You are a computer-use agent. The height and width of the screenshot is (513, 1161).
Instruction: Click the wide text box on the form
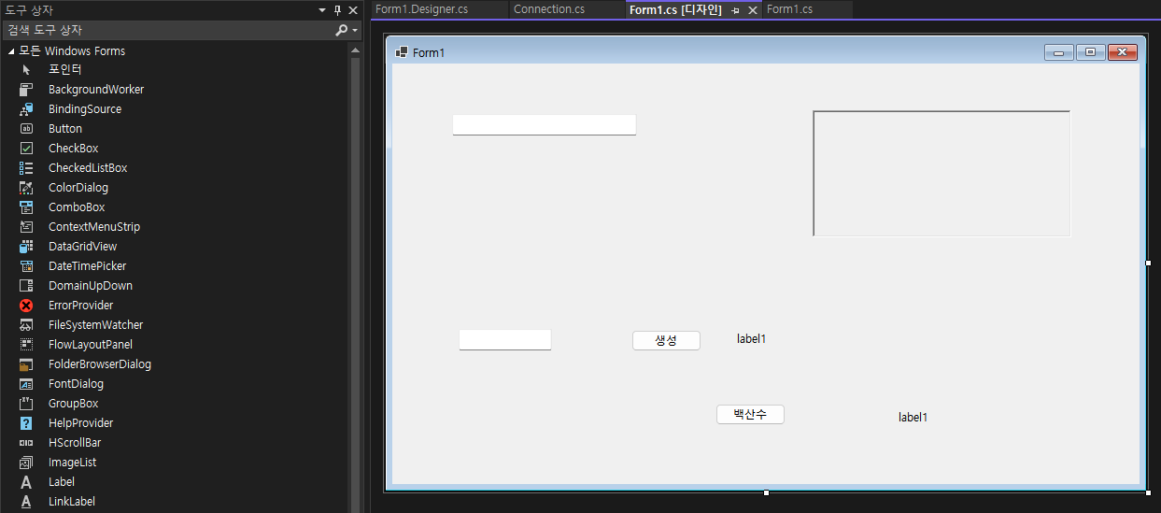click(545, 125)
